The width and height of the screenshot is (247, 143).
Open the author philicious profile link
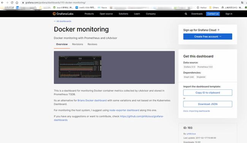click(191, 134)
